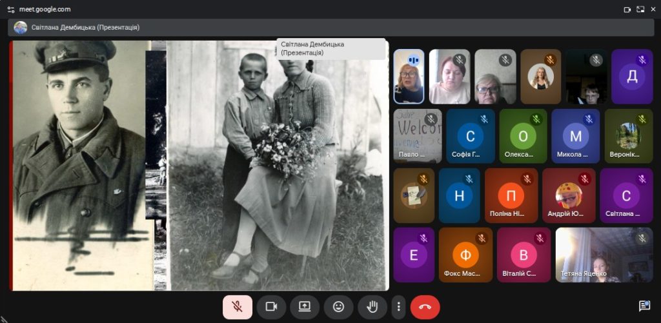The width and height of the screenshot is (661, 323).
Task: Select the Тетяна Яценко video tile
Action: click(x=604, y=255)
